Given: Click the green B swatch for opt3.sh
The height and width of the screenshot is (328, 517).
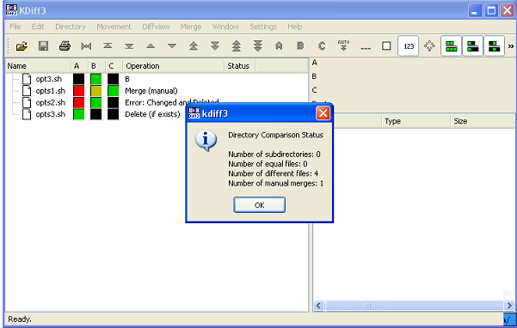Looking at the screenshot, I should click(96, 79).
